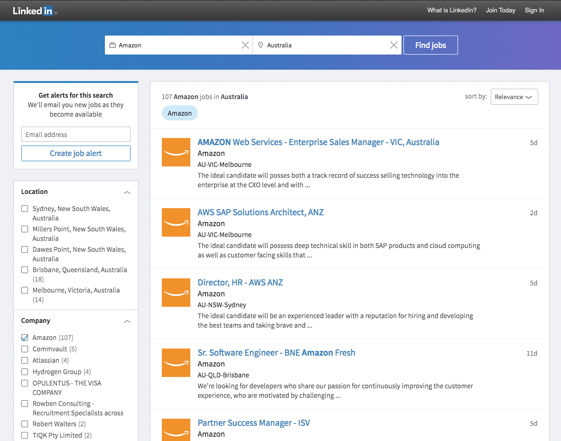Click Amazon logo for Sr. Software Engineer job
The image size is (561, 441).
[176, 363]
